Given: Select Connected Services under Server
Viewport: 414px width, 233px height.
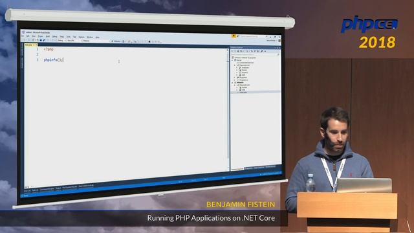Looking at the screenshot, I should tap(246, 63).
